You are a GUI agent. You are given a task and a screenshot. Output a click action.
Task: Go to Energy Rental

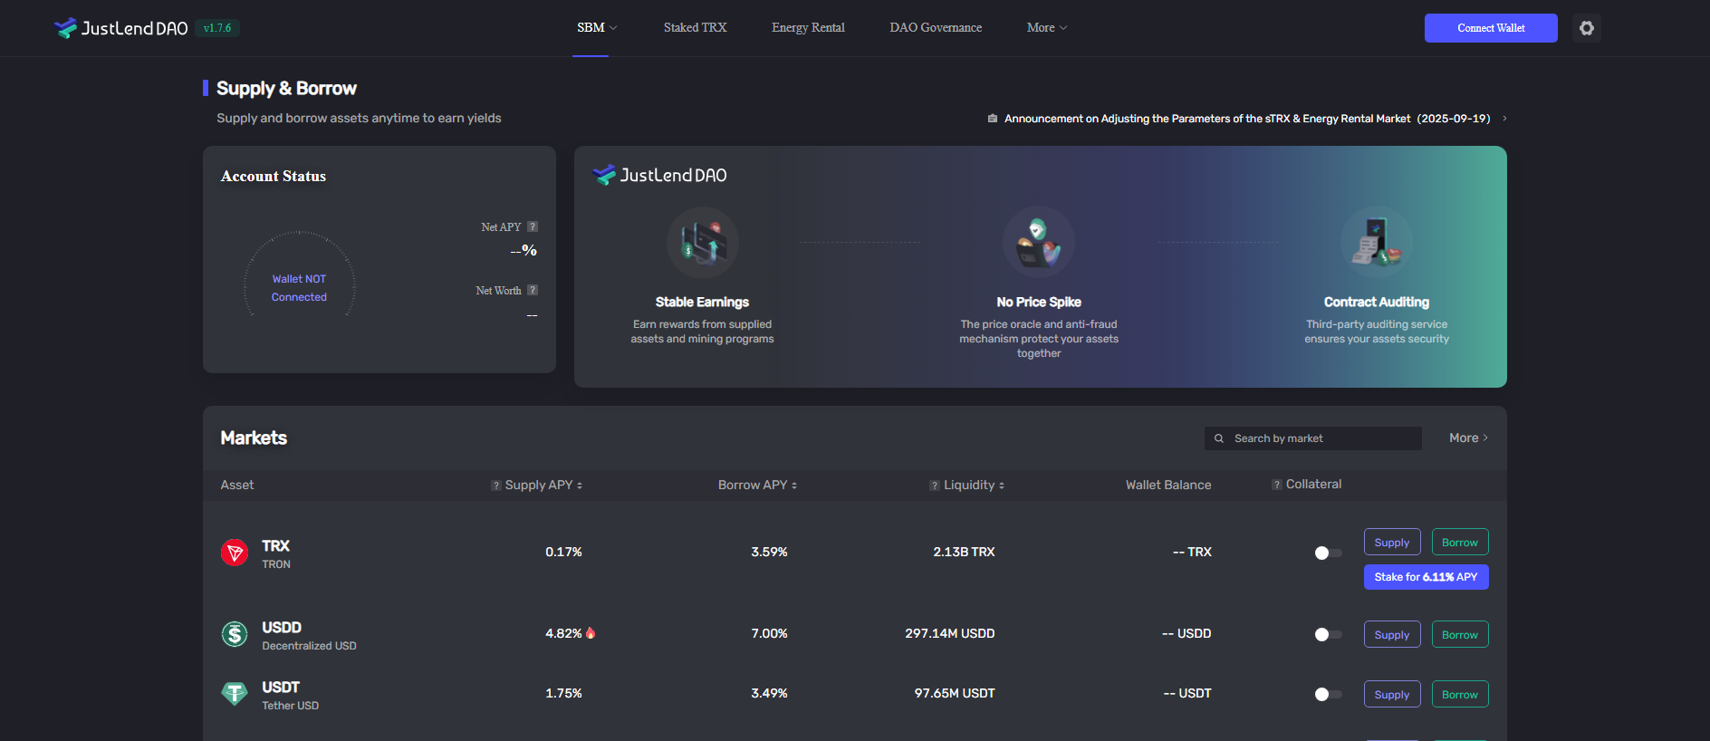click(x=808, y=28)
